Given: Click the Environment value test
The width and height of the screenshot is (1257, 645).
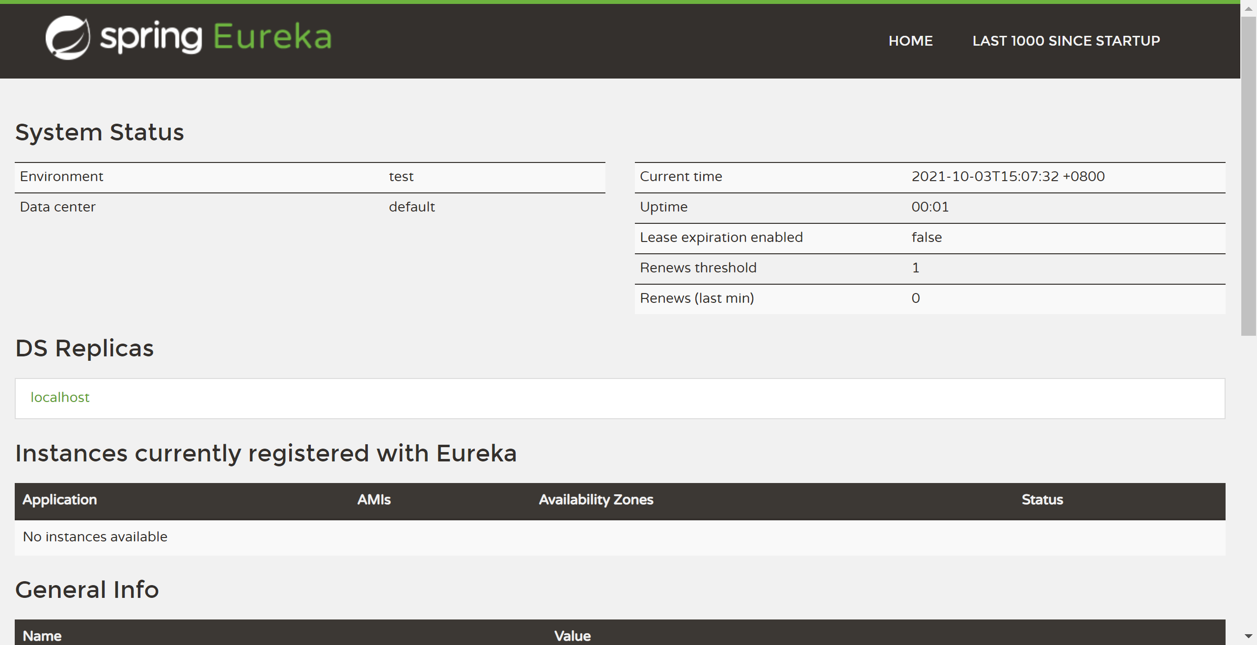Looking at the screenshot, I should point(401,177).
